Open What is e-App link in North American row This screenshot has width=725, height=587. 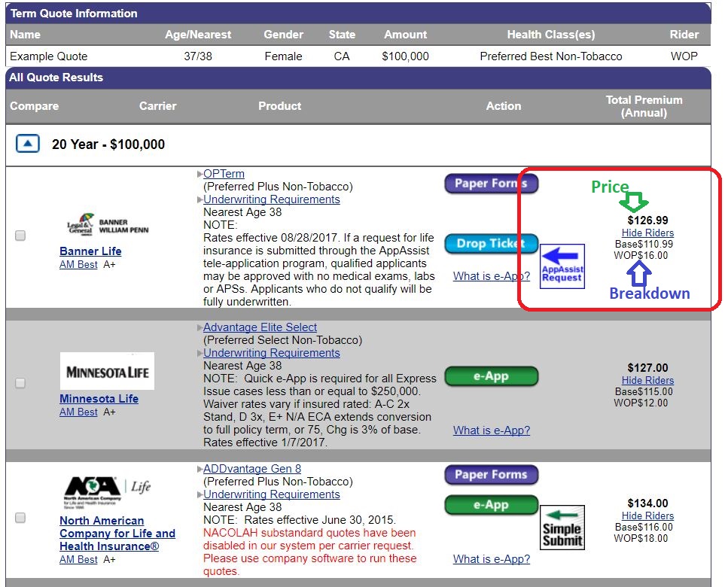[x=491, y=559]
